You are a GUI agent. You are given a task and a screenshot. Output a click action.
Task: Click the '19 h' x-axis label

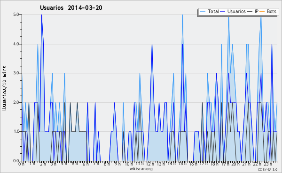(x=225, y=164)
